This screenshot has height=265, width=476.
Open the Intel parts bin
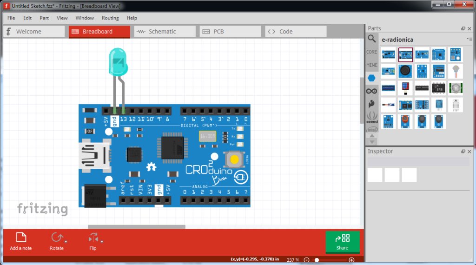372,130
